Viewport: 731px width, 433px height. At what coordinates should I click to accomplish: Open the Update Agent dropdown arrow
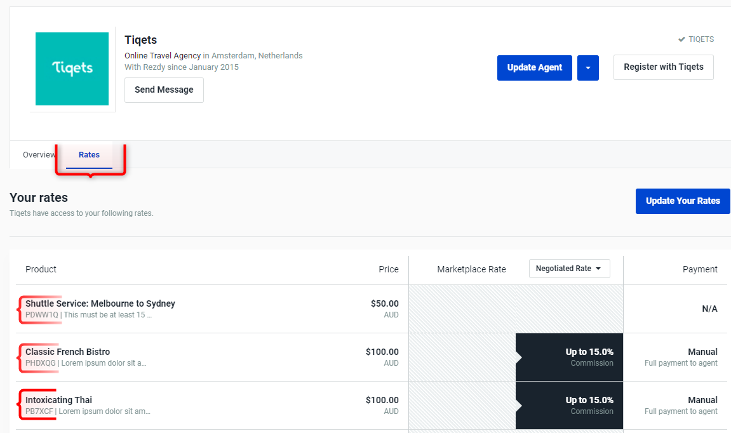tap(588, 68)
